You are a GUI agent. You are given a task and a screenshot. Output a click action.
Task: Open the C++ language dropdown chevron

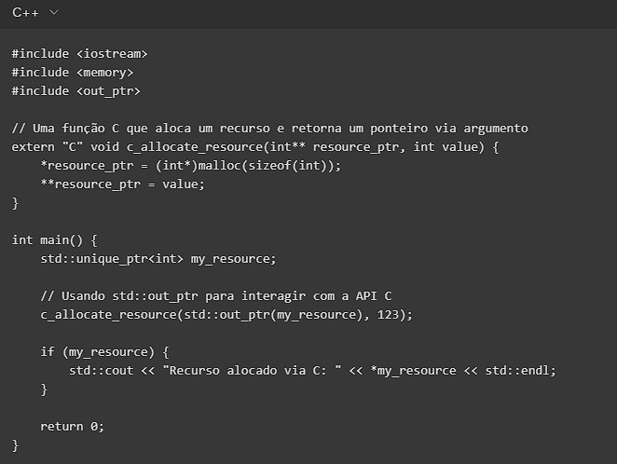tap(53, 12)
